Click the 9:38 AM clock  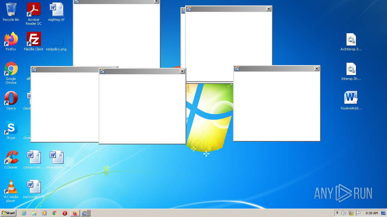tap(372, 213)
